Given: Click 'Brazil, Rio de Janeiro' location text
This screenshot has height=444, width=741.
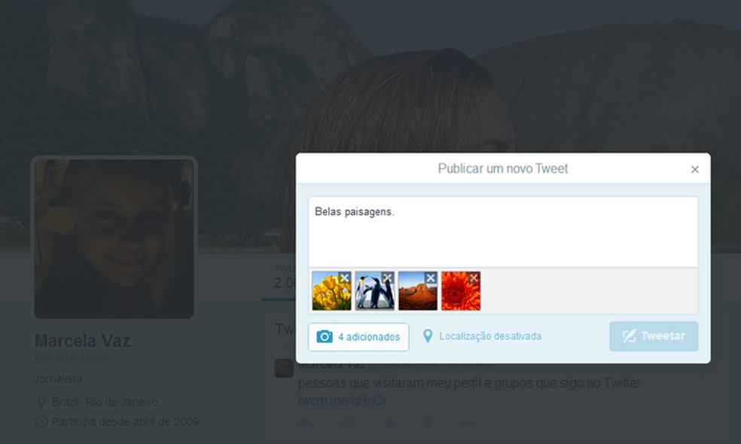Looking at the screenshot, I should 105,402.
